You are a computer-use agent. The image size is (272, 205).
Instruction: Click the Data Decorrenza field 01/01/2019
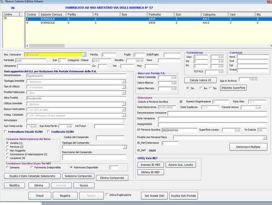point(167,107)
